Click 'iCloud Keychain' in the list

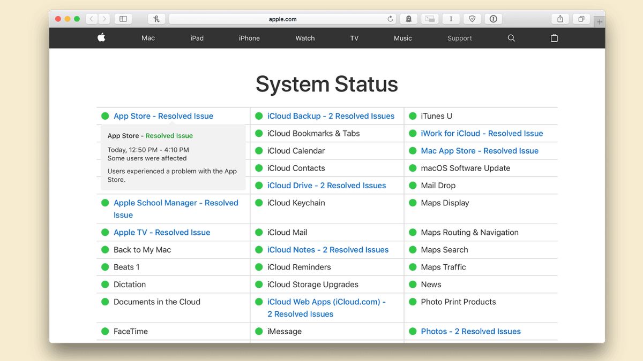point(296,203)
